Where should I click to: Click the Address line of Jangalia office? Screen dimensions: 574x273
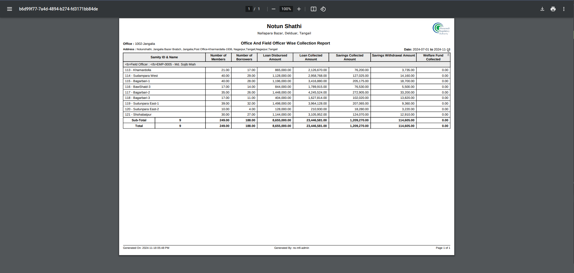200,49
